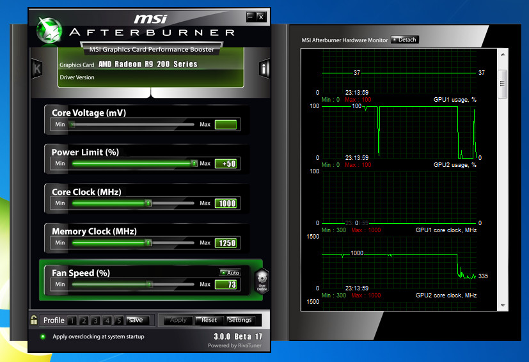529x362 pixels.
Task: Click the Core Clock 1000 value field
Action: pos(226,203)
